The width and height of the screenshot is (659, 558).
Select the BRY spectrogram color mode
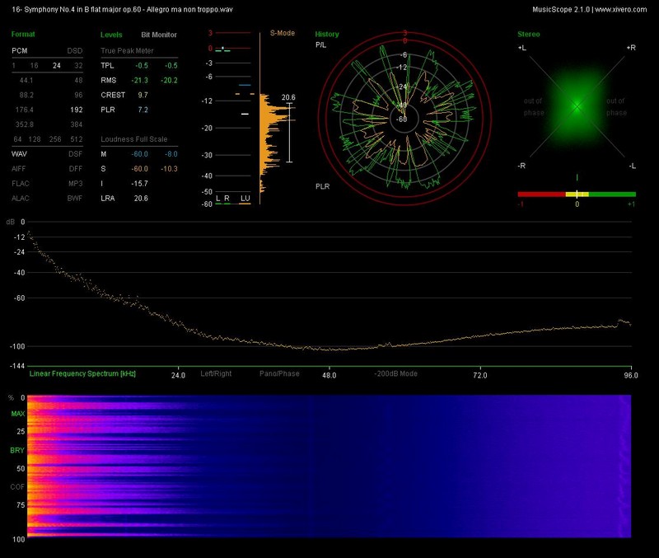coord(17,450)
